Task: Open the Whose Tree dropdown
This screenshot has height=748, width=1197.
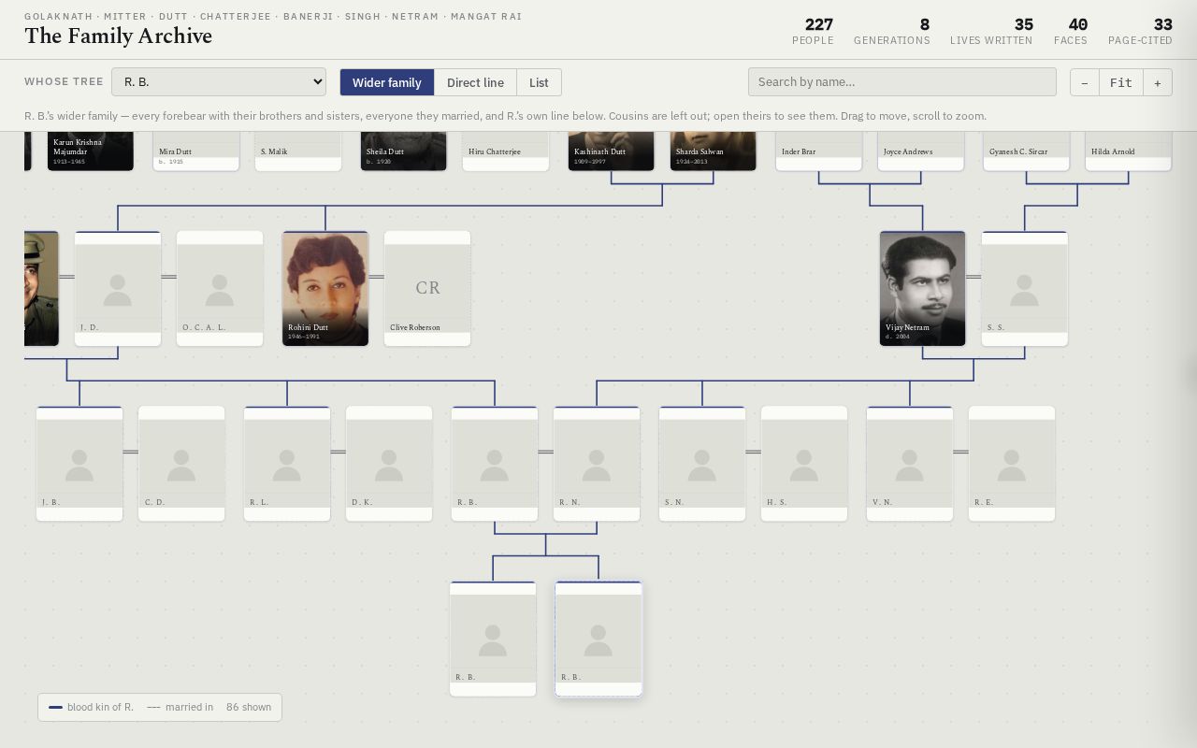Action: click(219, 81)
